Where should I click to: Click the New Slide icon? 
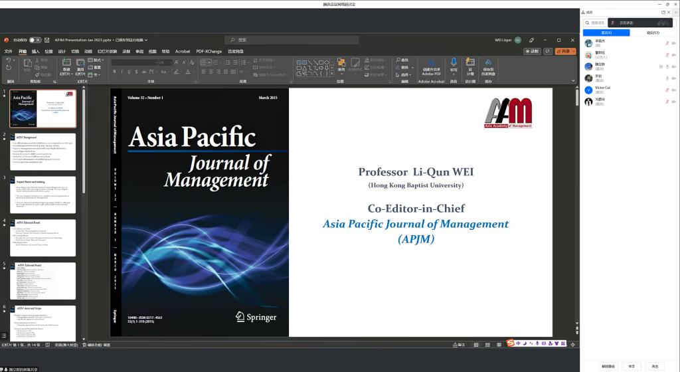(66, 64)
